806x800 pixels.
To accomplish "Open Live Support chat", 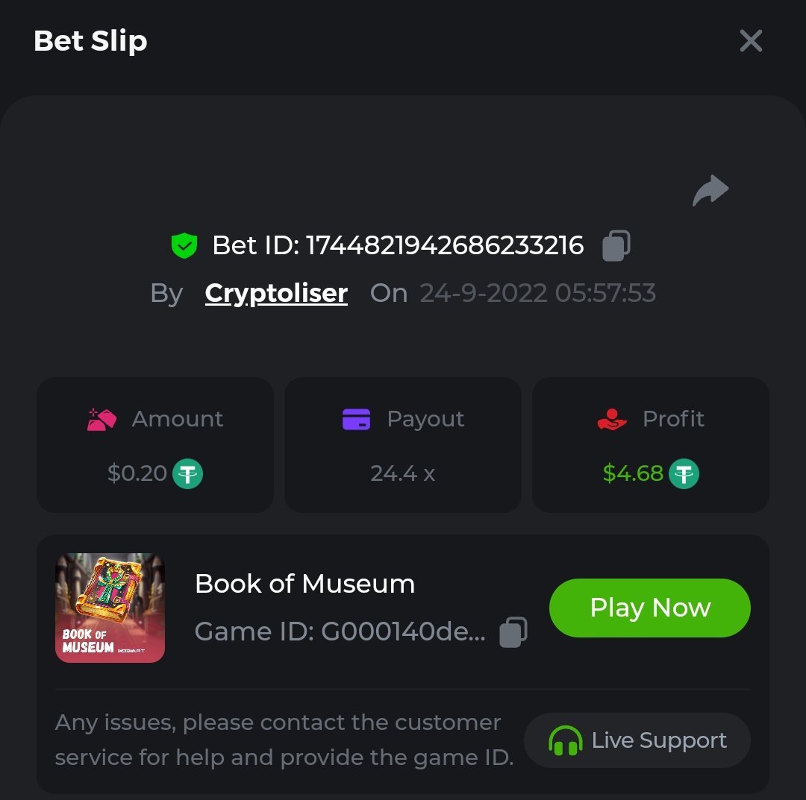I will [x=637, y=740].
